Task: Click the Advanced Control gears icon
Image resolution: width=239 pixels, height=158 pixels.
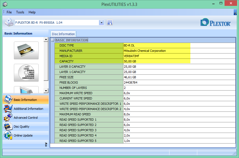Action: pyautogui.click(x=8, y=118)
